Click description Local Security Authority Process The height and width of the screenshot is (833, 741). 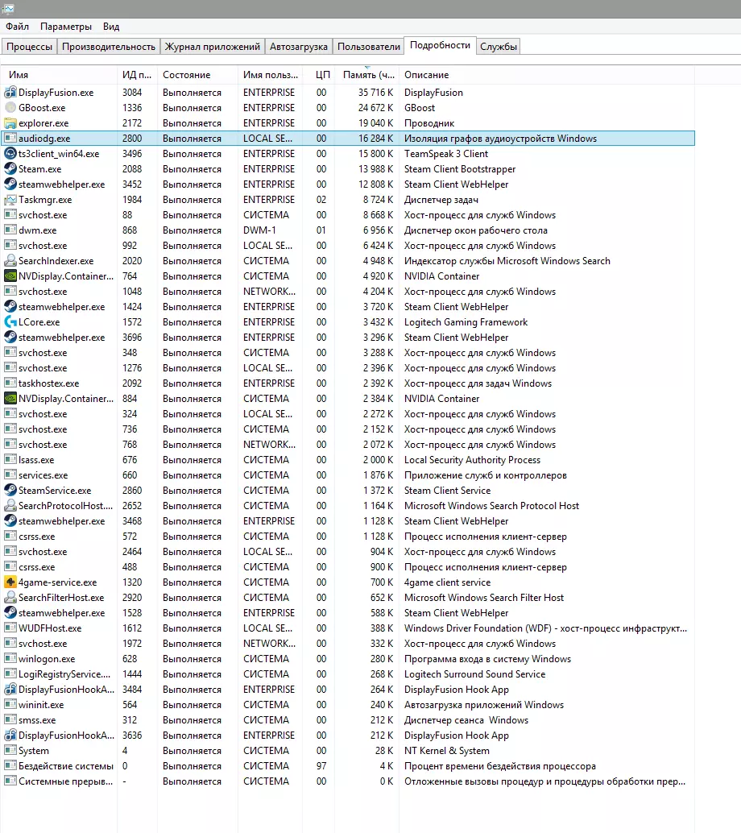click(x=472, y=460)
